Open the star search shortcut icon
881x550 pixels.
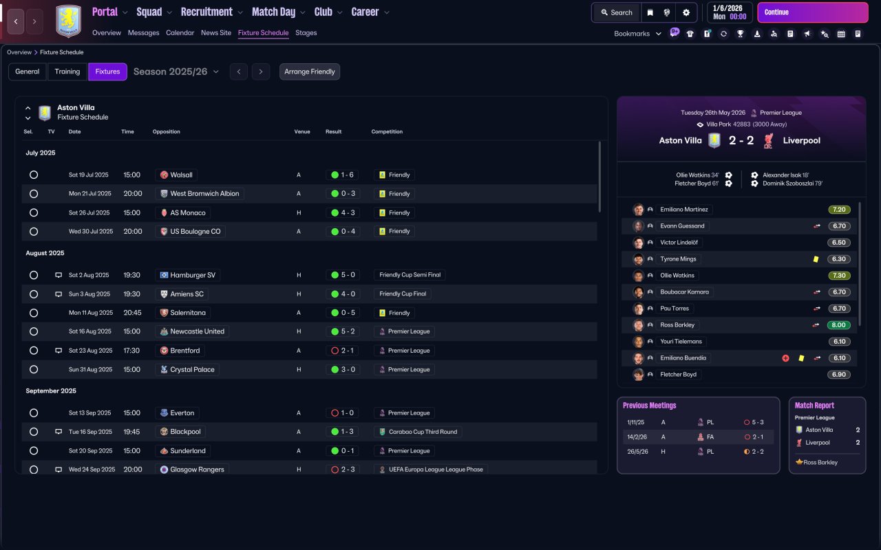(825, 34)
